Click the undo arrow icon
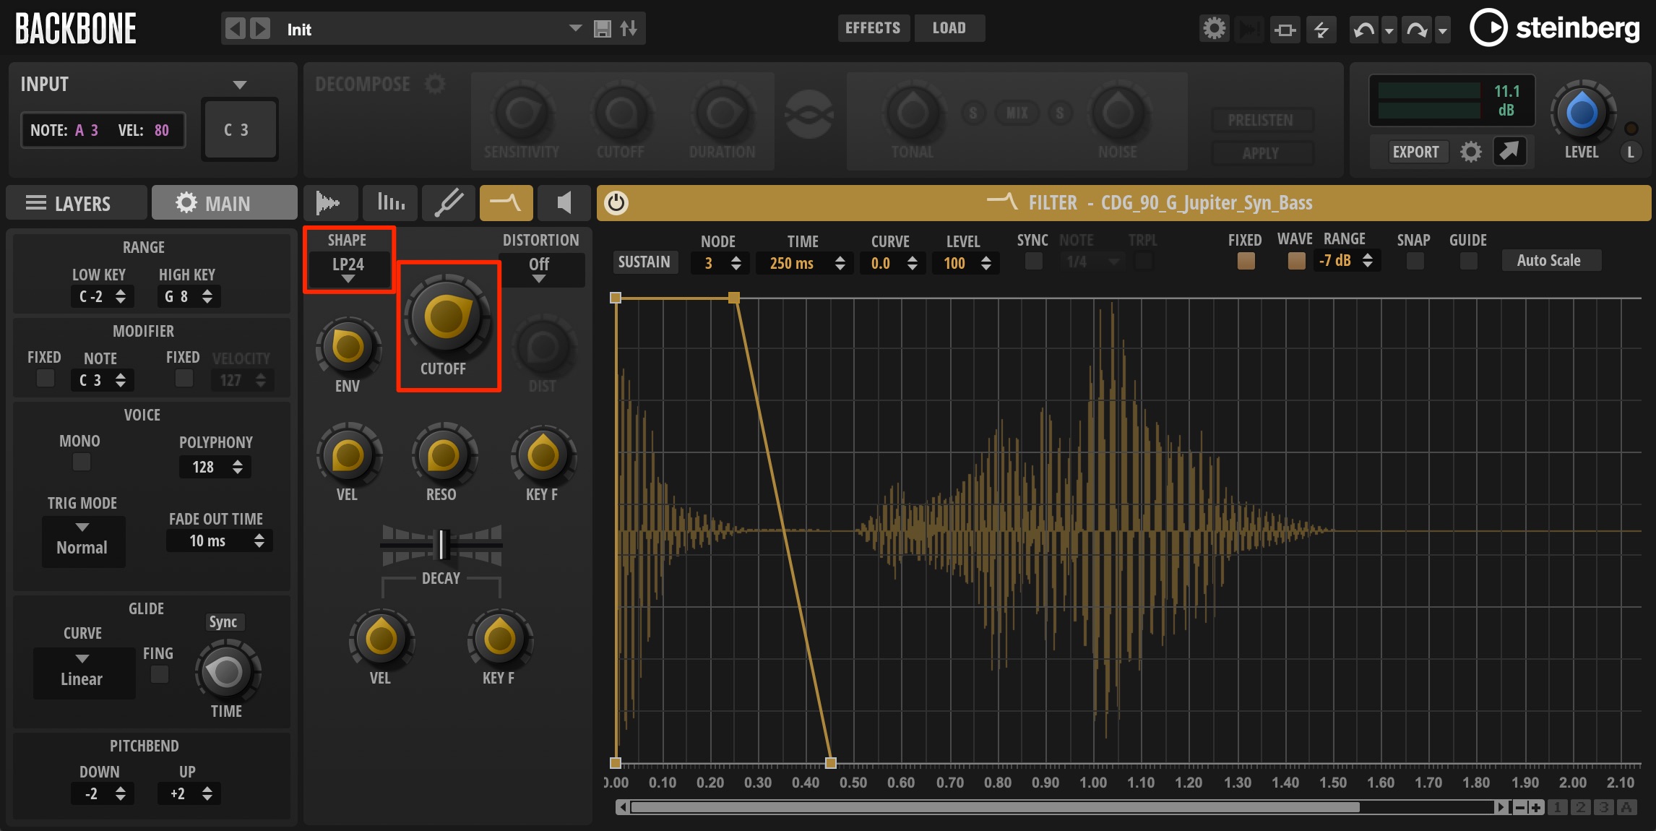This screenshot has width=1656, height=831. (x=1363, y=30)
